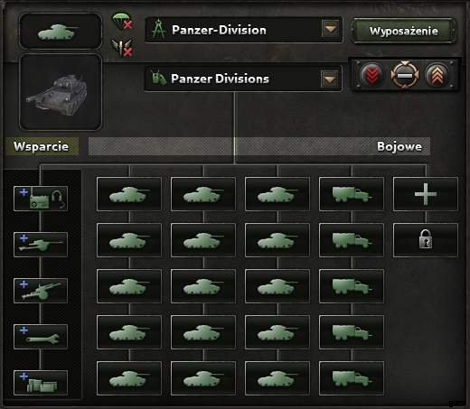Viewport: 470px width, 409px height.
Task: Set low equipment priority red arrows
Action: 371,74
